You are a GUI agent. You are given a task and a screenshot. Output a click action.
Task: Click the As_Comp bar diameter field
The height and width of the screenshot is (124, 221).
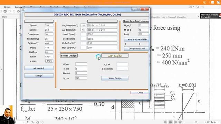click(x=84, y=25)
